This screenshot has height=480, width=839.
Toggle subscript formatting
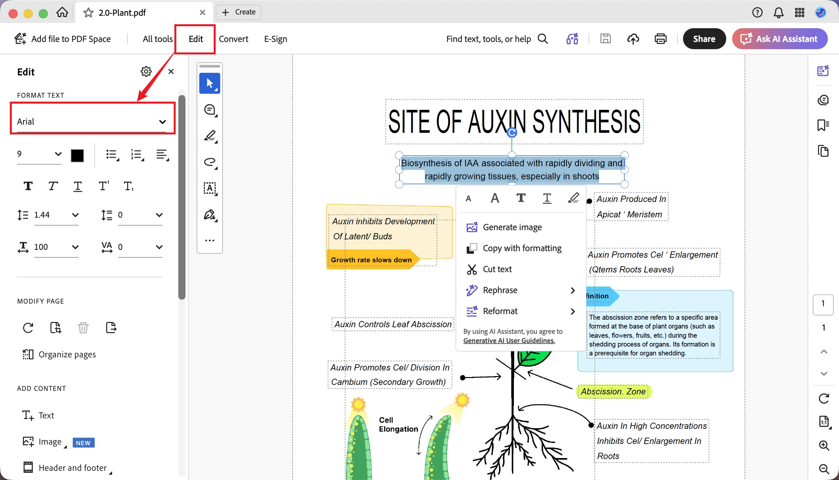(x=128, y=186)
